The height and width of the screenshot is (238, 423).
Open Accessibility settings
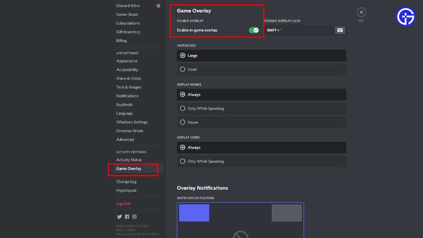tap(127, 70)
